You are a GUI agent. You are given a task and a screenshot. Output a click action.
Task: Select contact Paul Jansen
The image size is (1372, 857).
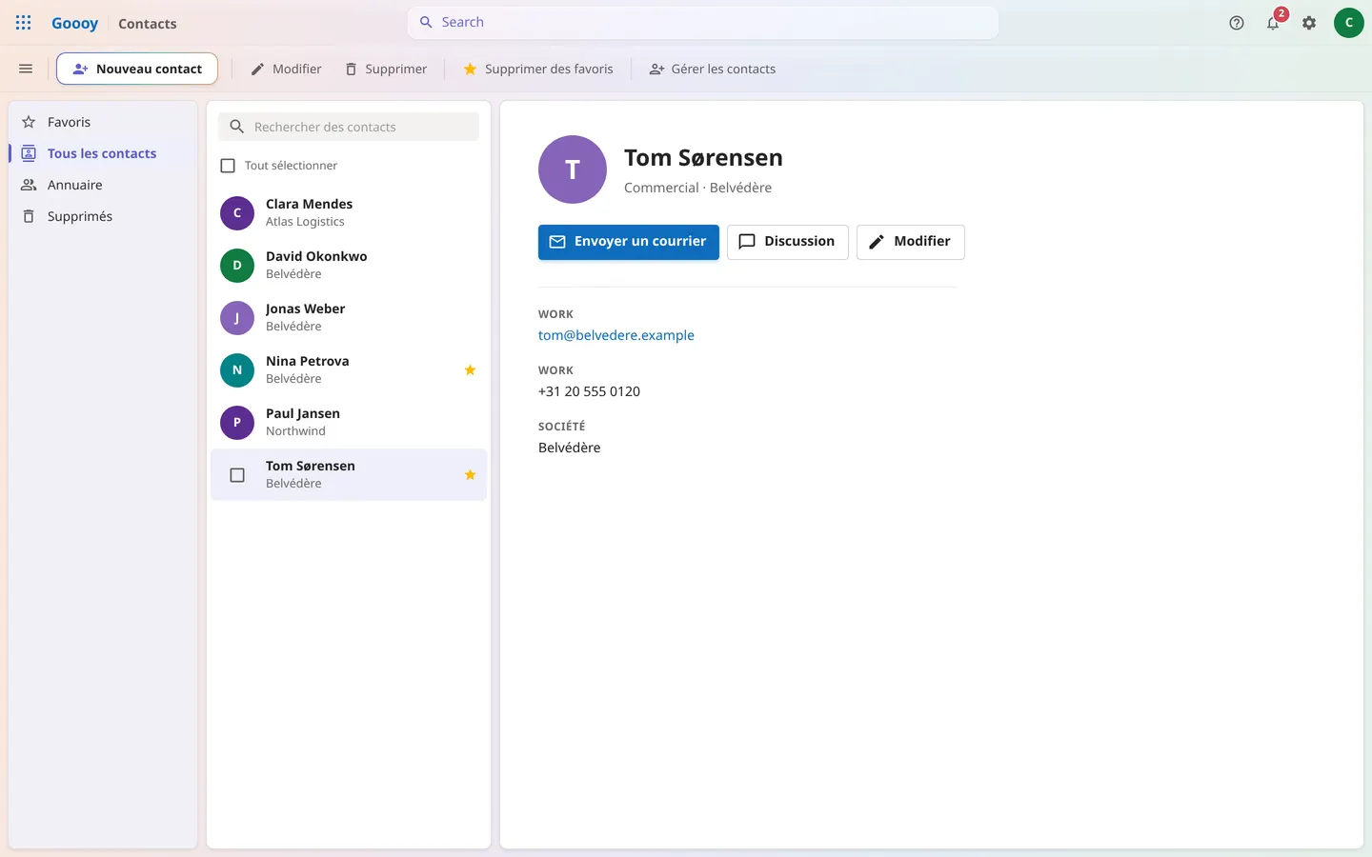349,422
